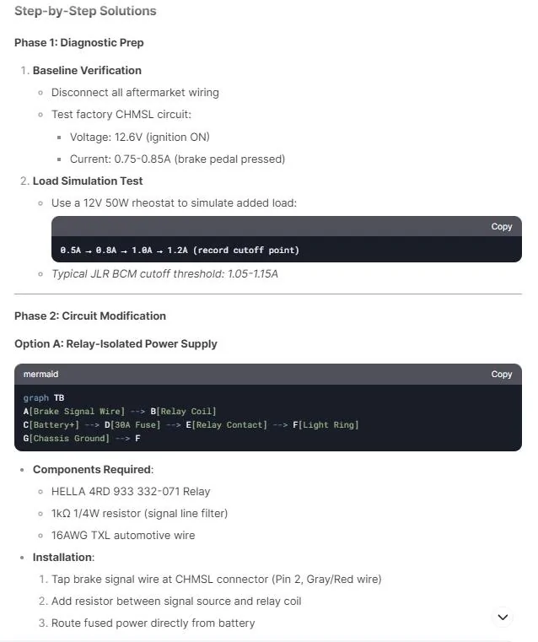Click the HELLA 4RD 933 332-071 Relay item
Screen dimensions: 538x642
131,491
